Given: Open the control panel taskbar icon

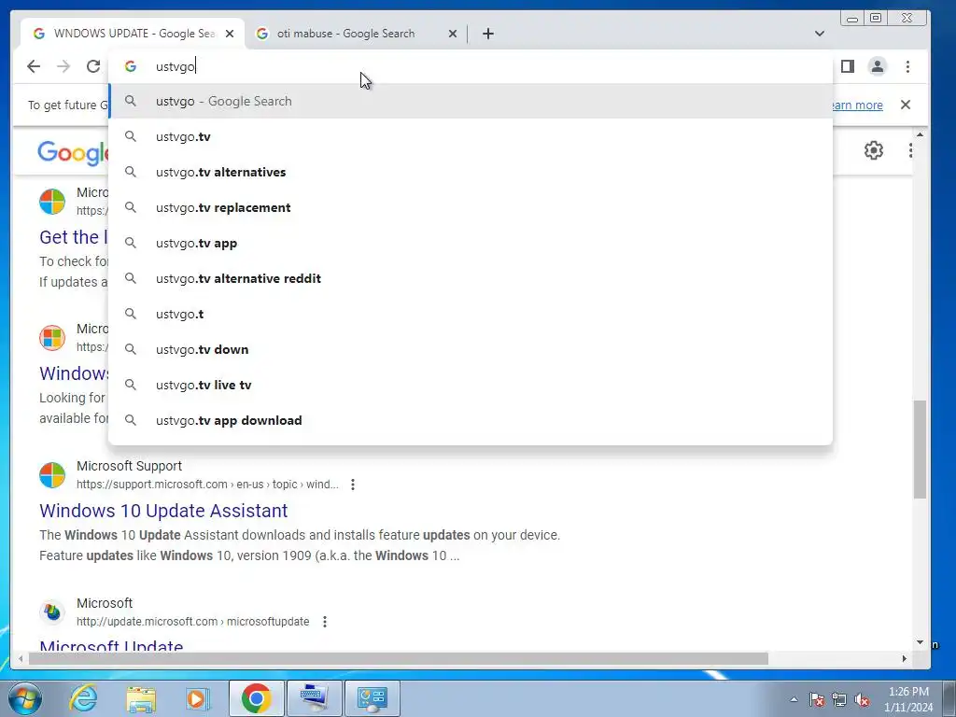Looking at the screenshot, I should (373, 698).
